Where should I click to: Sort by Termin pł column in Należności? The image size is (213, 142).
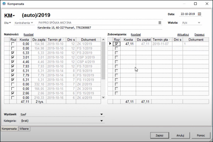point(56,40)
